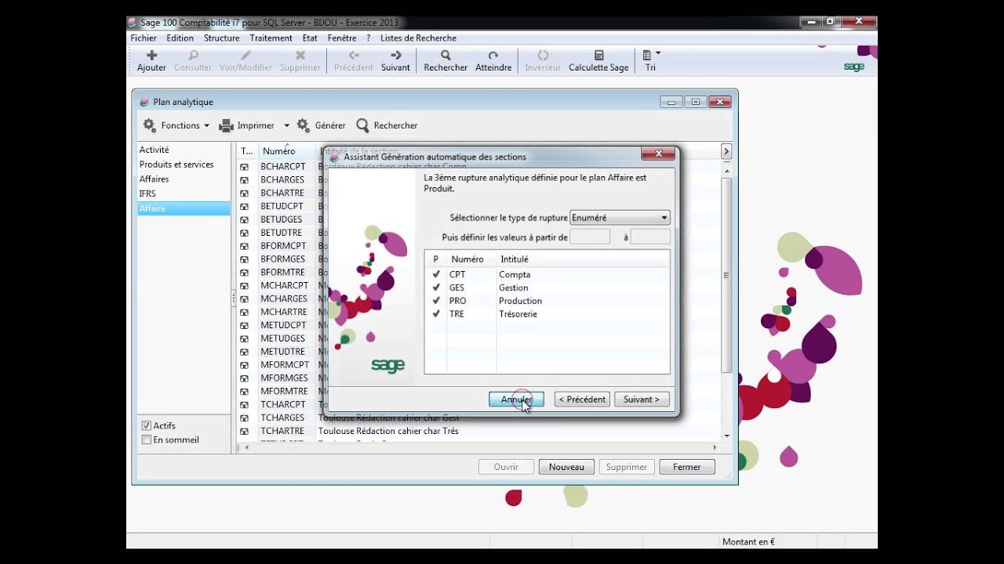The image size is (1004, 564).
Task: Toggle check mark for TRE Trésorerie row
Action: pos(436,314)
